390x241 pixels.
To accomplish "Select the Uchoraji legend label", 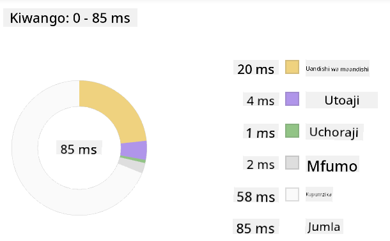I will tap(334, 132).
